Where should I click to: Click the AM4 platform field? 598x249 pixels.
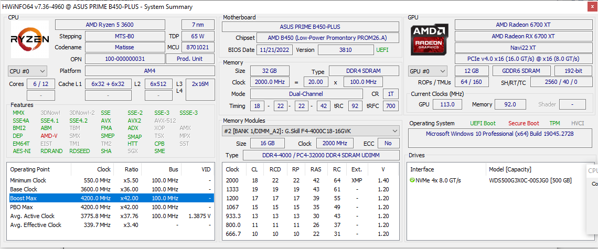pos(149,71)
